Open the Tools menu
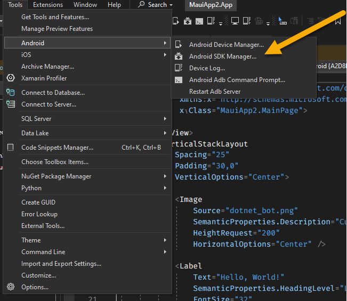This screenshot has width=347, height=301. 15,5
